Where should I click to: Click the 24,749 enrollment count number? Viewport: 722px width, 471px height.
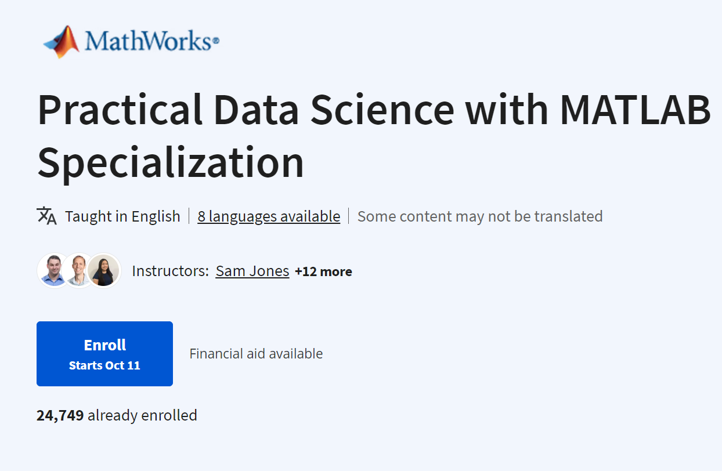tap(60, 415)
